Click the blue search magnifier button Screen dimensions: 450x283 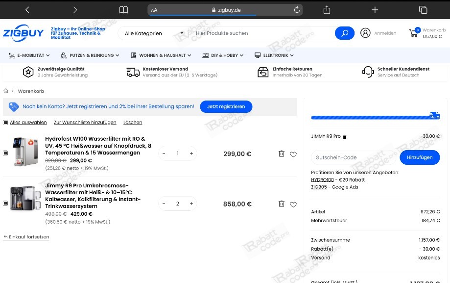point(344,33)
